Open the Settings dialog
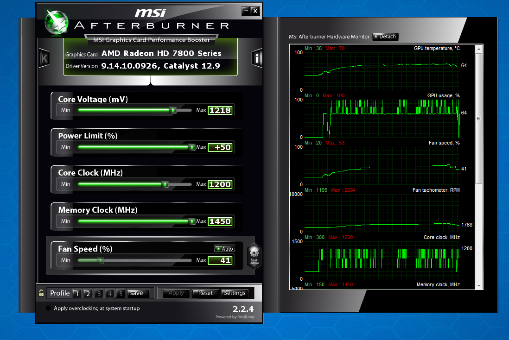Image resolution: width=509 pixels, height=340 pixels. click(x=235, y=293)
